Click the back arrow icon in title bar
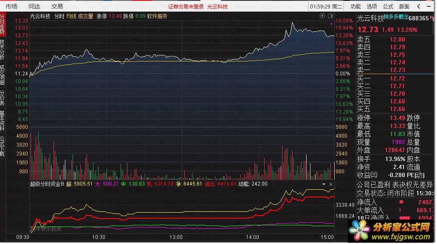Image resolution: width=437 pixels, height=244 pixels. (x=419, y=6)
